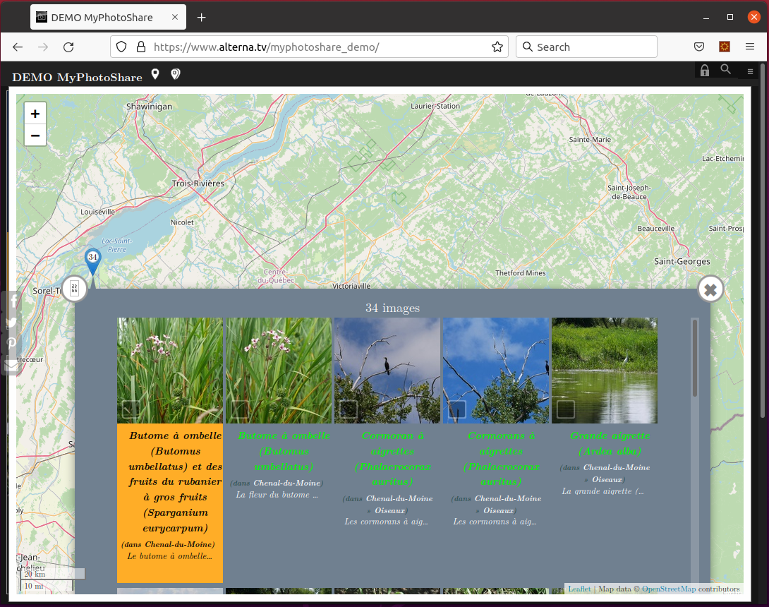Tick selection box on Grande aigrette thumbnail

566,409
